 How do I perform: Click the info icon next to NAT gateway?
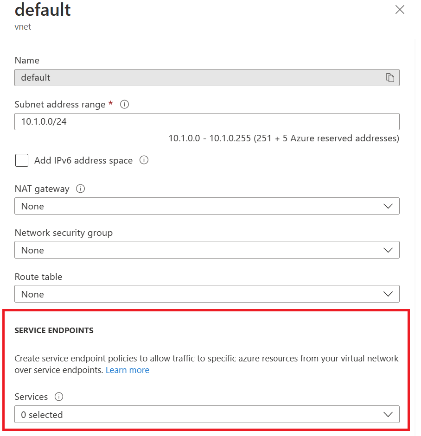coord(80,189)
